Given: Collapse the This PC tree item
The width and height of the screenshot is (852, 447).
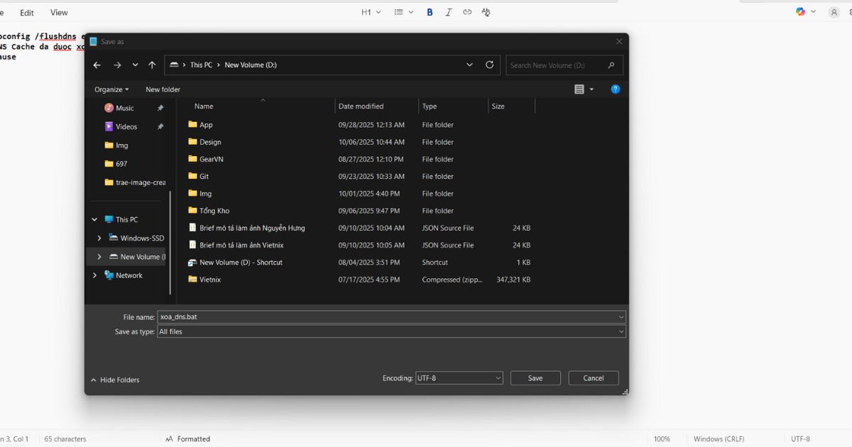Looking at the screenshot, I should tap(94, 219).
